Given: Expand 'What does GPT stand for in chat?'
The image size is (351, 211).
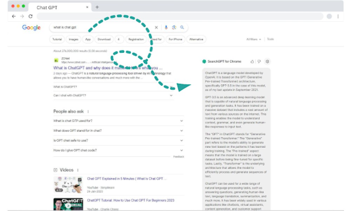Looking at the screenshot, I should coord(118,131).
